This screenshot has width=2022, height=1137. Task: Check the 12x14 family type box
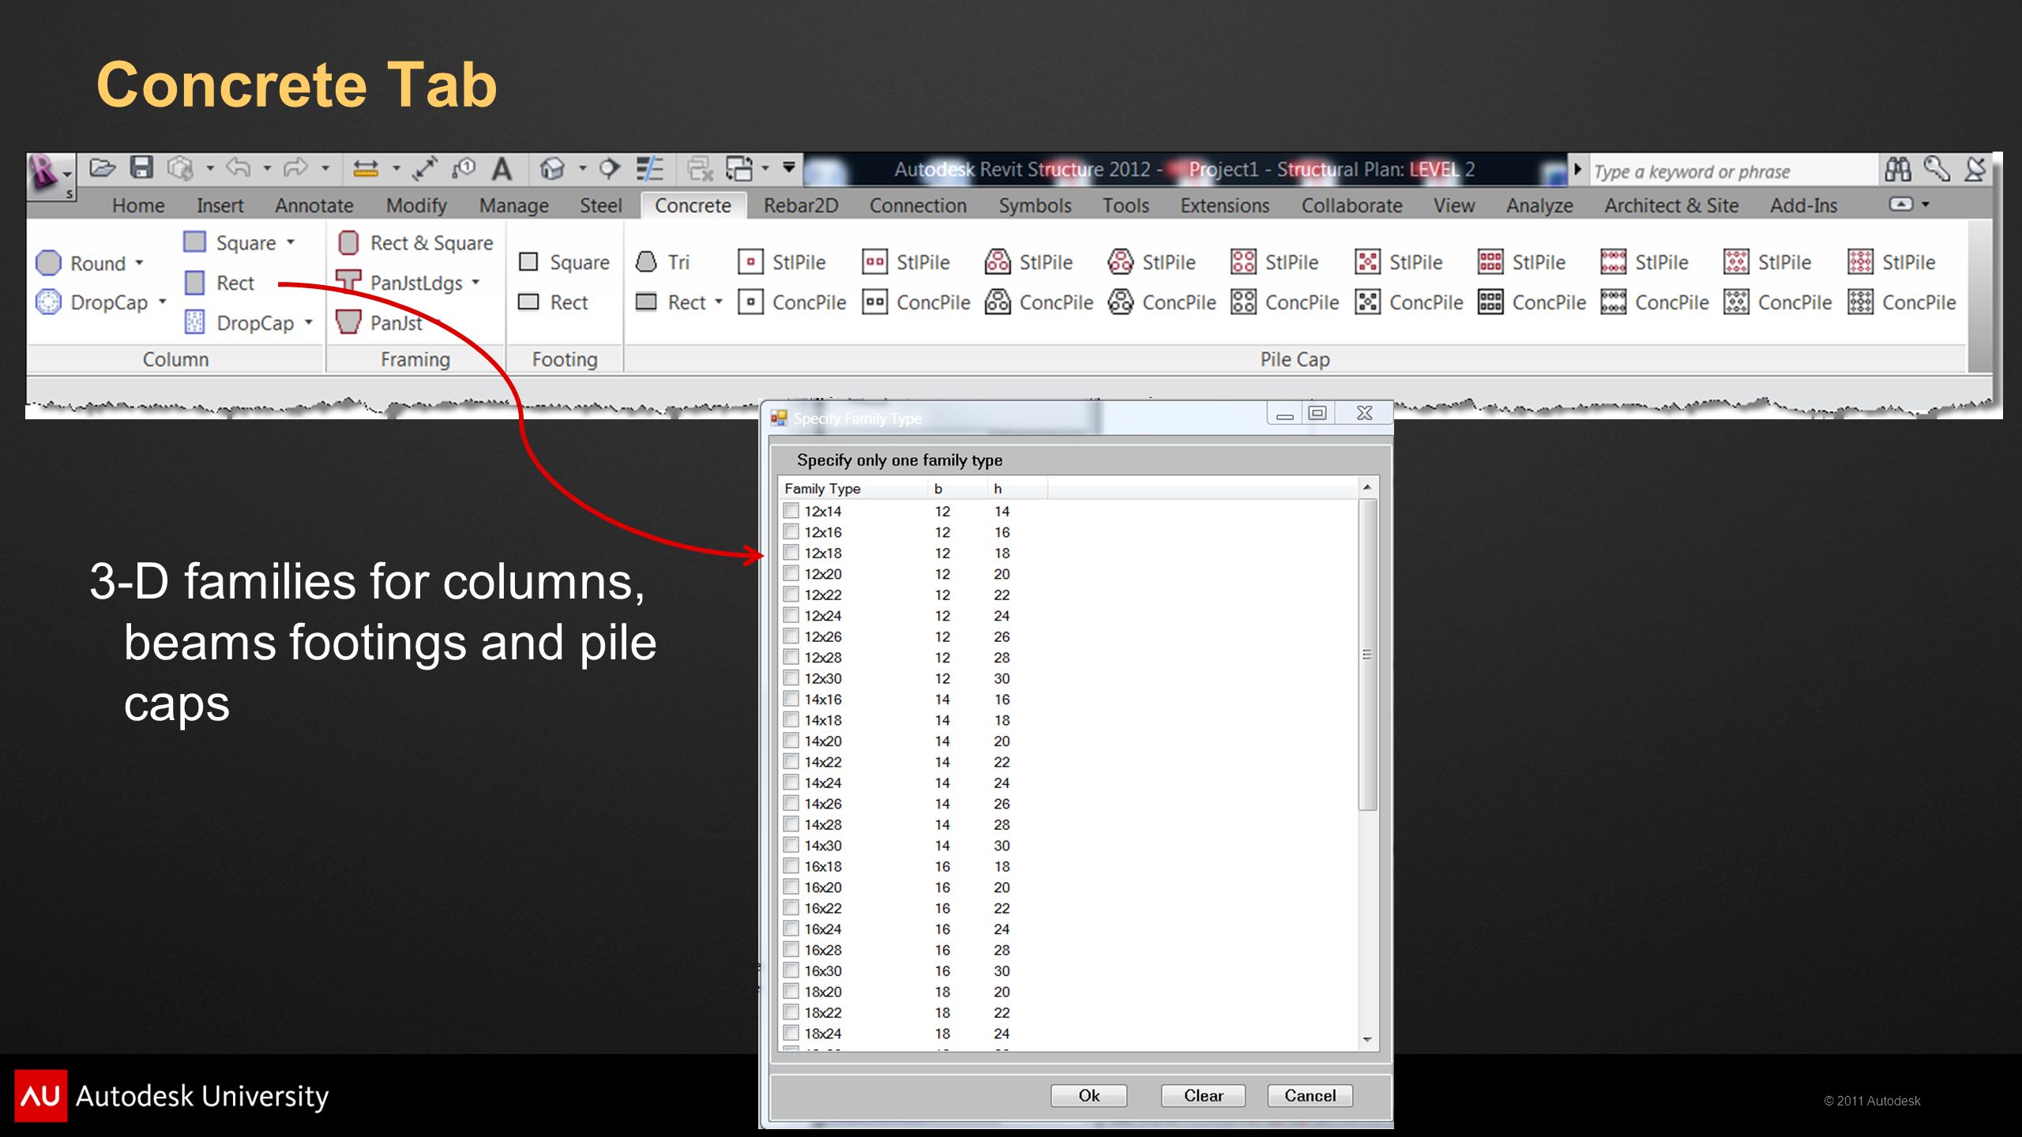pyautogui.click(x=791, y=511)
